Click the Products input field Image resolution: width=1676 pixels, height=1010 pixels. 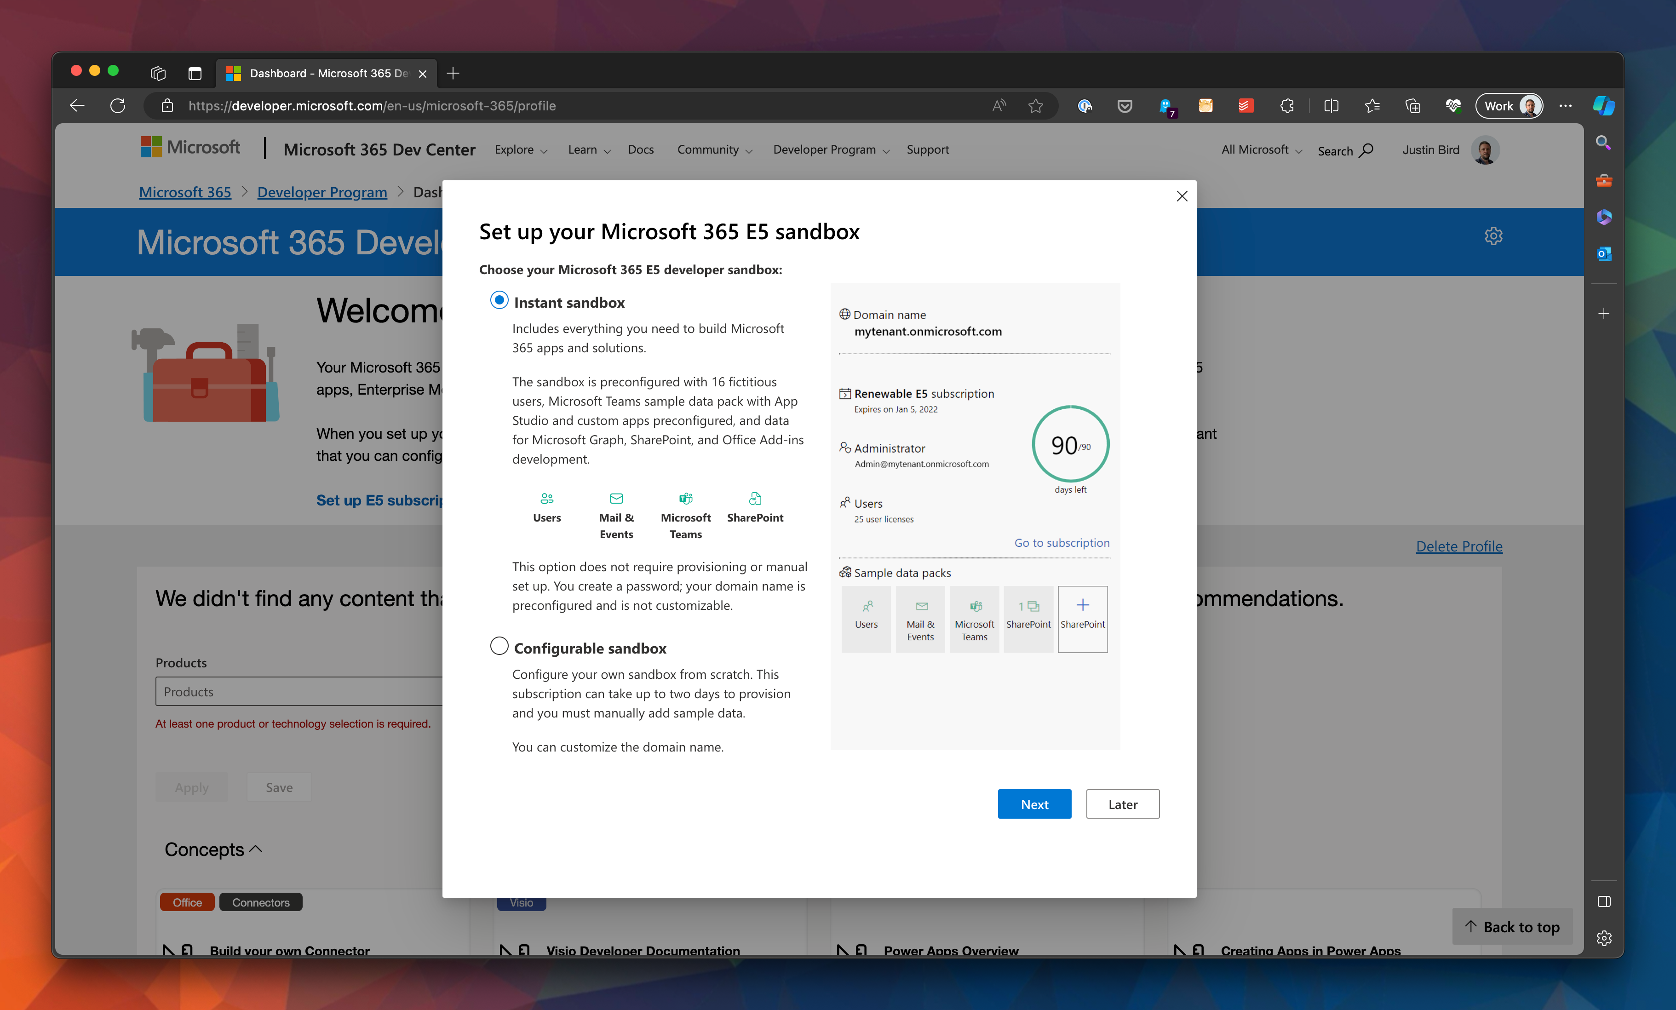[299, 691]
